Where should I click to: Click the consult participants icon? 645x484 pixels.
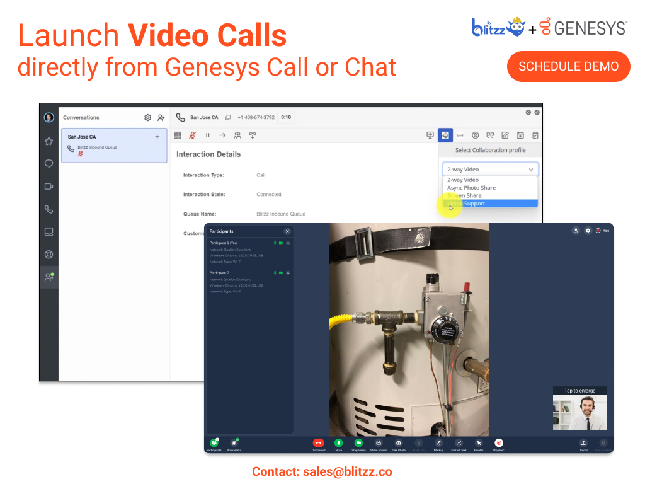pos(237,135)
